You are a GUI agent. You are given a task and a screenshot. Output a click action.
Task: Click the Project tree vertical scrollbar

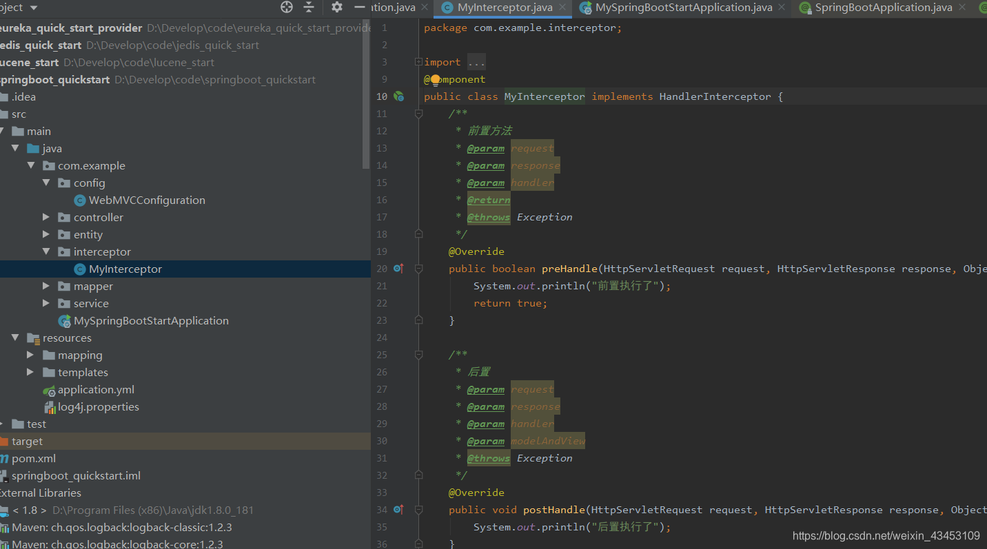[367, 94]
